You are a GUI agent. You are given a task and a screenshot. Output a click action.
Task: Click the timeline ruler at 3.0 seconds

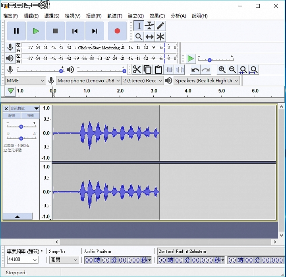tap(154, 91)
